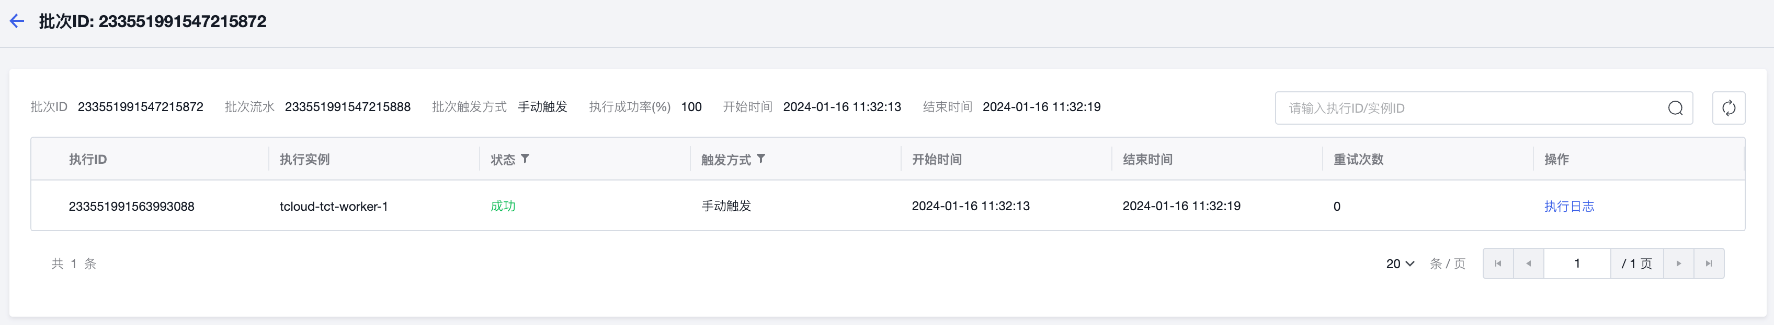Image resolution: width=1774 pixels, height=325 pixels.
Task: Click the 执行实例 column header
Action: coord(304,160)
